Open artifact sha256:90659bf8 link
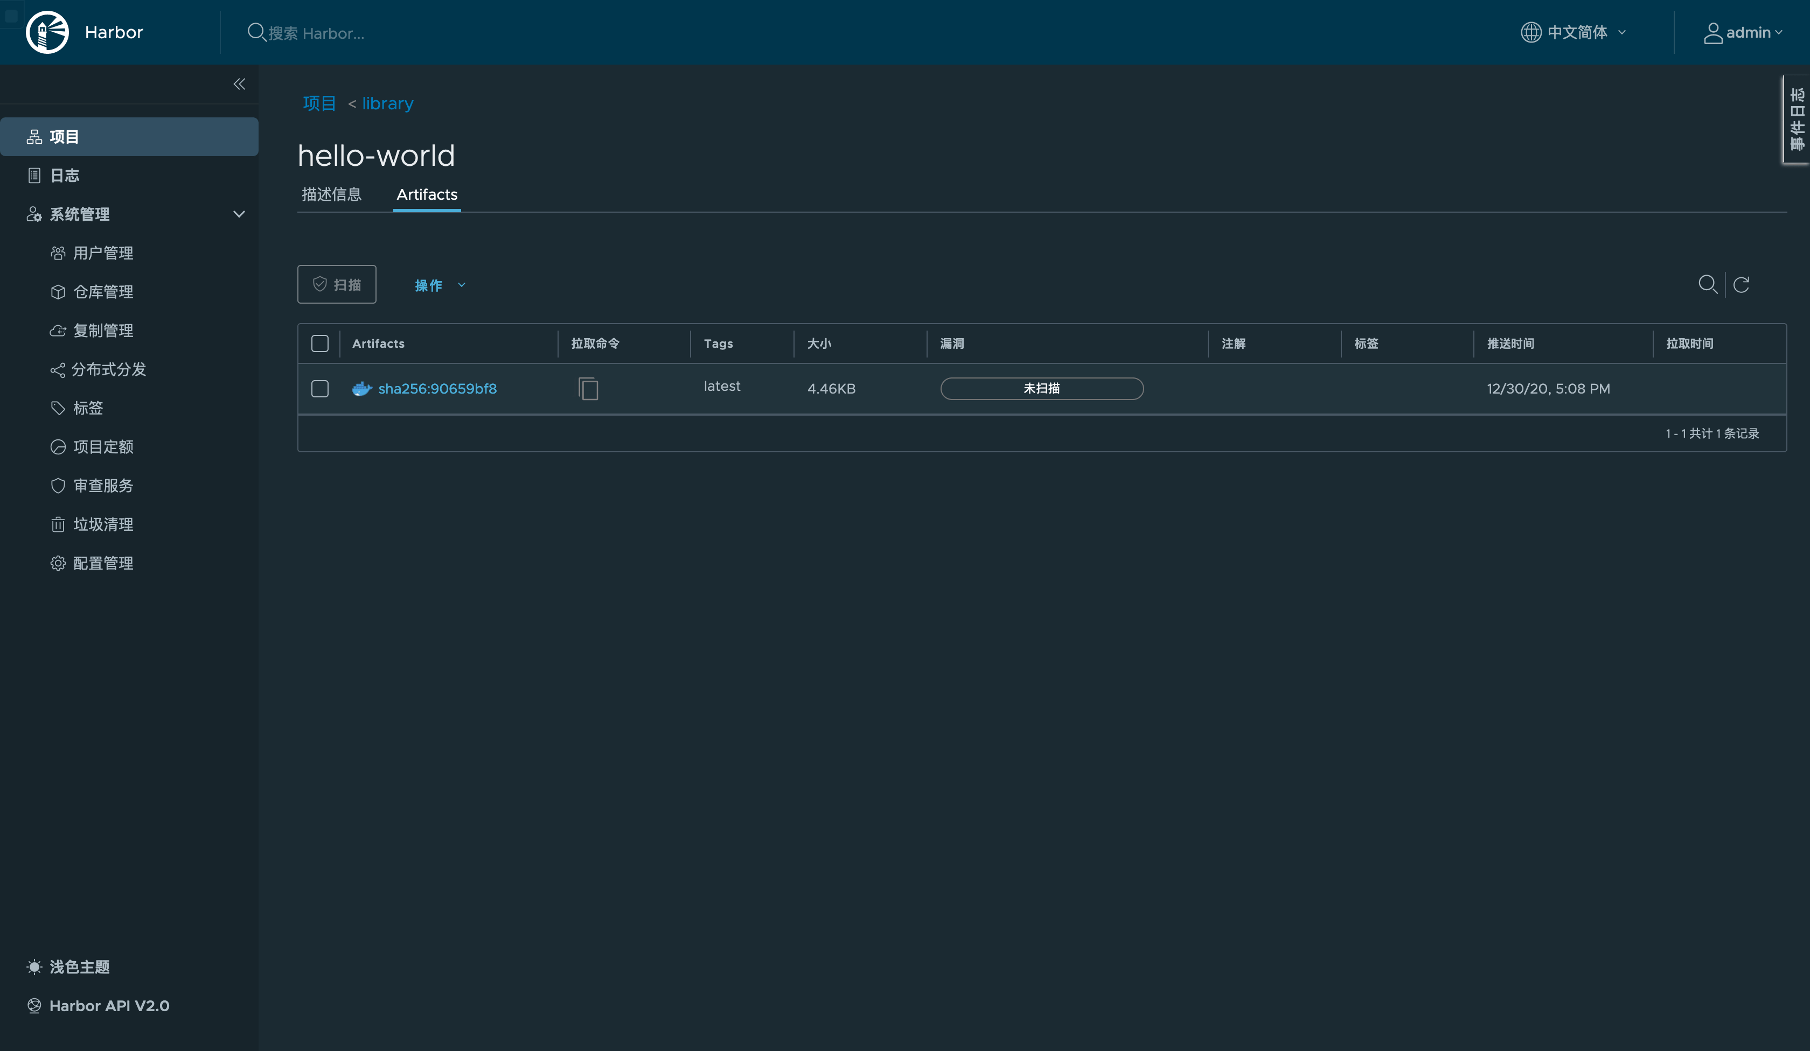The height and width of the screenshot is (1051, 1810). pos(437,388)
